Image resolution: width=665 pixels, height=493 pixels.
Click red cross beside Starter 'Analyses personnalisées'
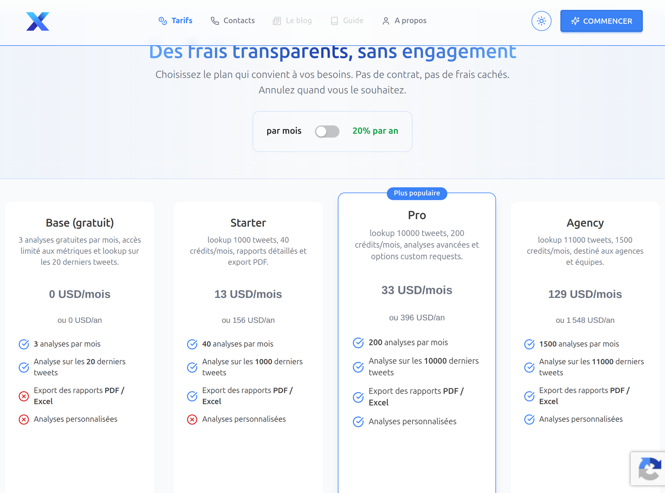tap(192, 420)
